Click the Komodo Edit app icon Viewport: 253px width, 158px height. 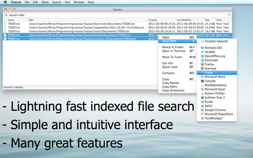(202, 48)
